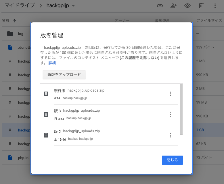224x184 pixels.
Task: Click the version list scrollbar
Action: (181, 109)
